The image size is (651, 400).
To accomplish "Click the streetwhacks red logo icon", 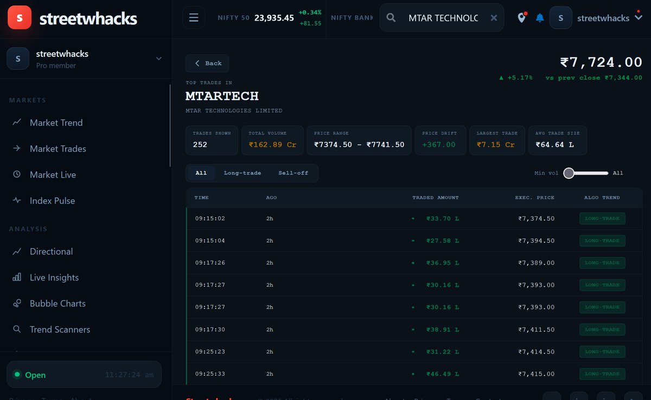I will point(20,18).
